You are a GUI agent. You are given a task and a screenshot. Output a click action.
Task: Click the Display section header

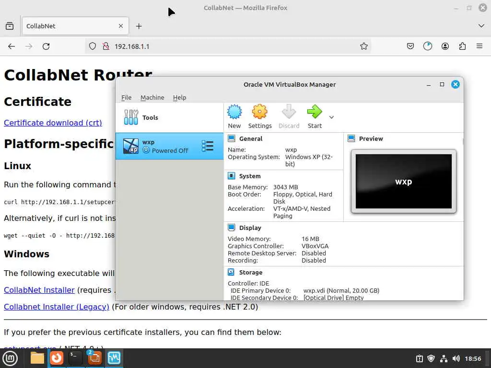click(250, 228)
